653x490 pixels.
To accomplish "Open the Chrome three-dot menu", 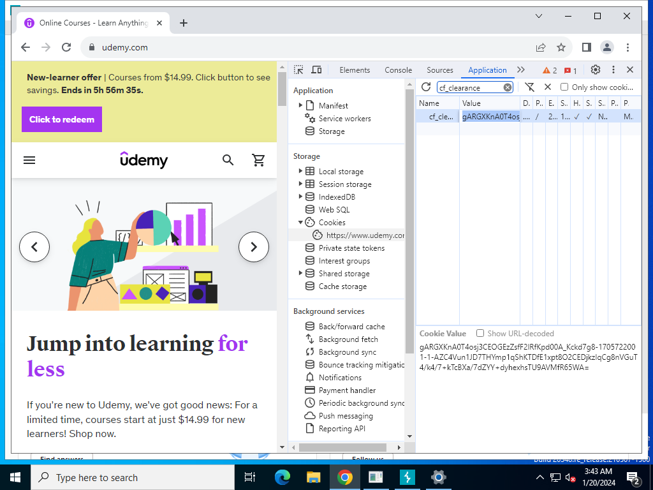I will [627, 47].
